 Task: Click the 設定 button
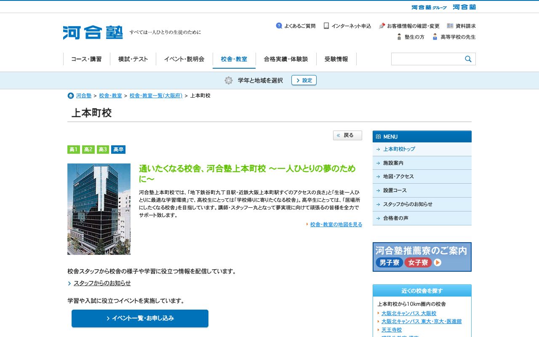[304, 80]
